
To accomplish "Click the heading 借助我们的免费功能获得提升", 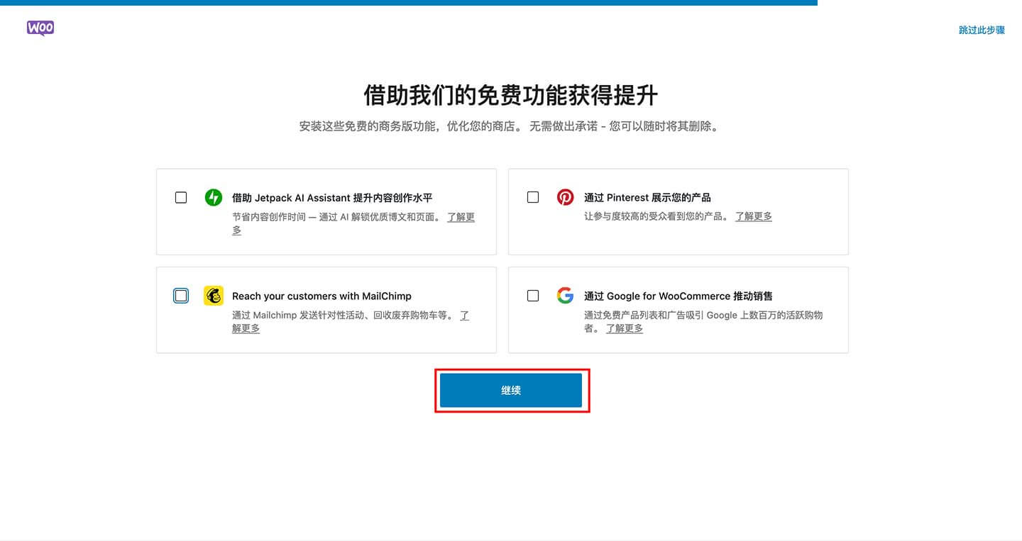I will [511, 95].
